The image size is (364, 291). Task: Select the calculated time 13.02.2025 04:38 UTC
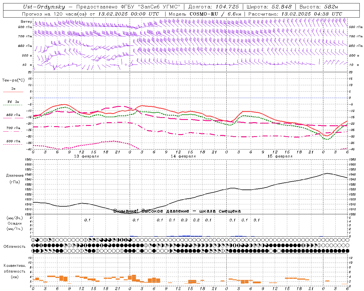(311, 14)
